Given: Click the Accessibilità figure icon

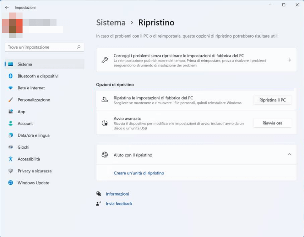Looking at the screenshot, I should 11,159.
